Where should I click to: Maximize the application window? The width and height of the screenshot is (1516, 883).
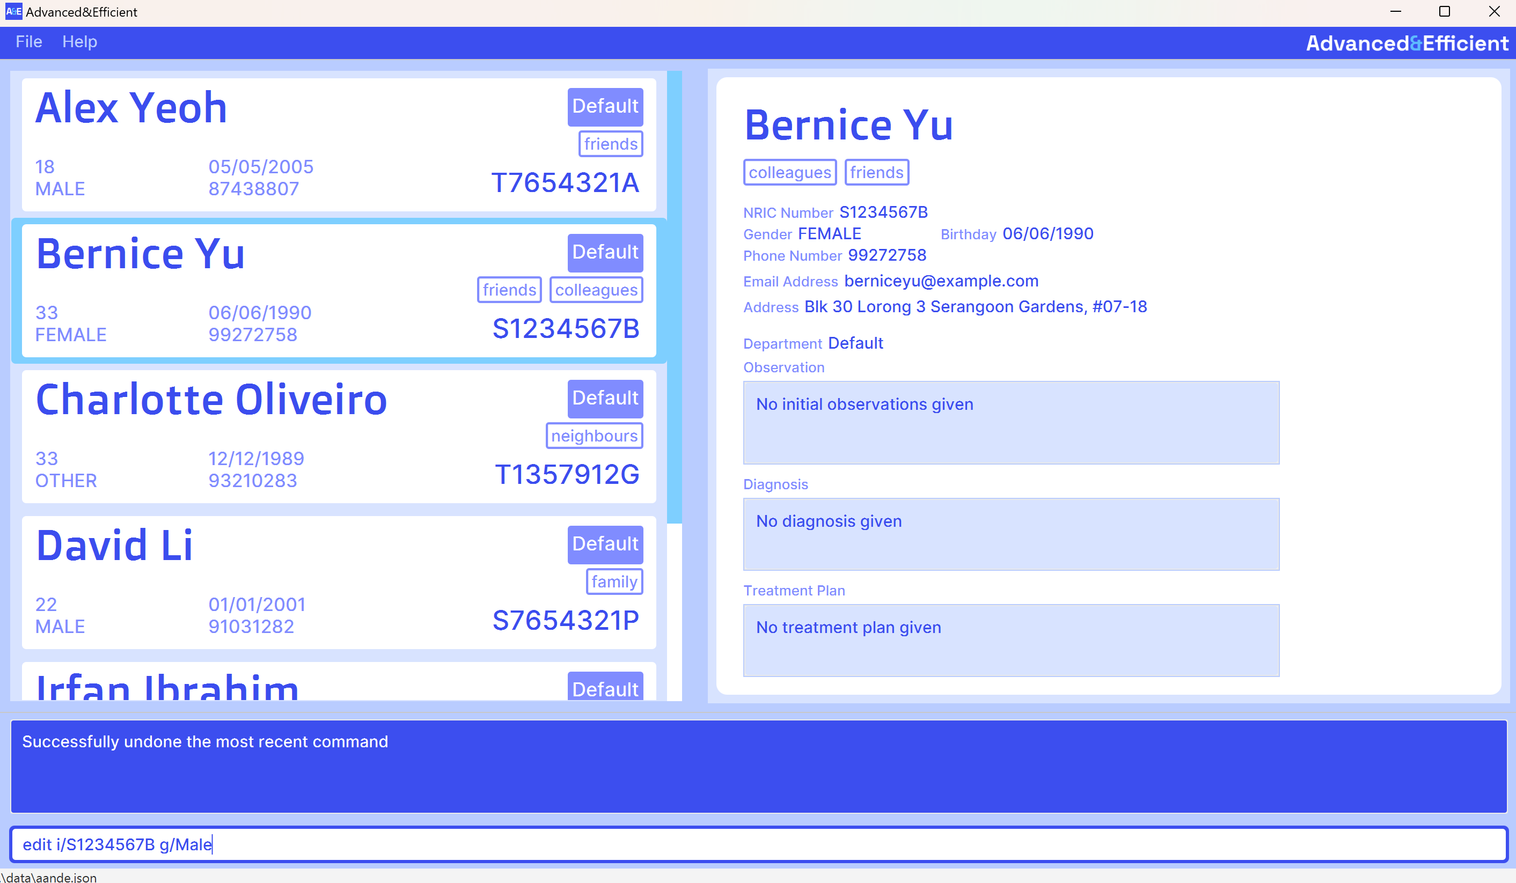click(1445, 11)
